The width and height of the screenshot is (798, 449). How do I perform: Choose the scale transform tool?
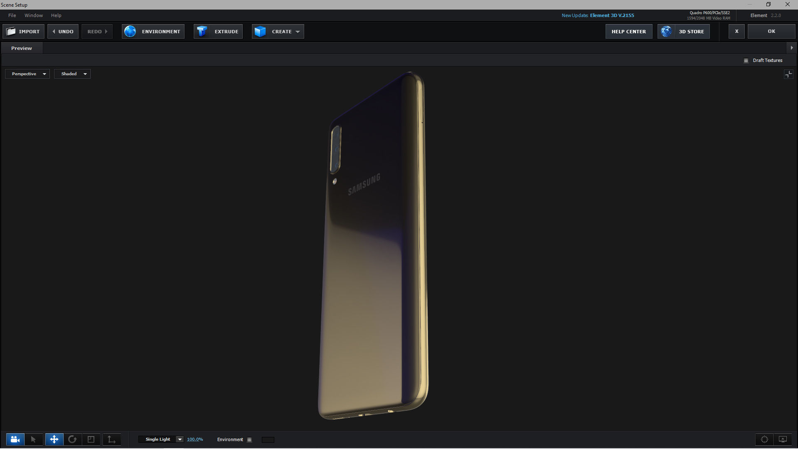tap(91, 439)
